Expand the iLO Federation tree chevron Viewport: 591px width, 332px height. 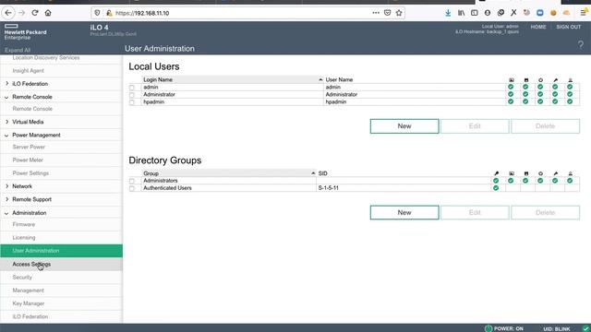(x=6, y=84)
